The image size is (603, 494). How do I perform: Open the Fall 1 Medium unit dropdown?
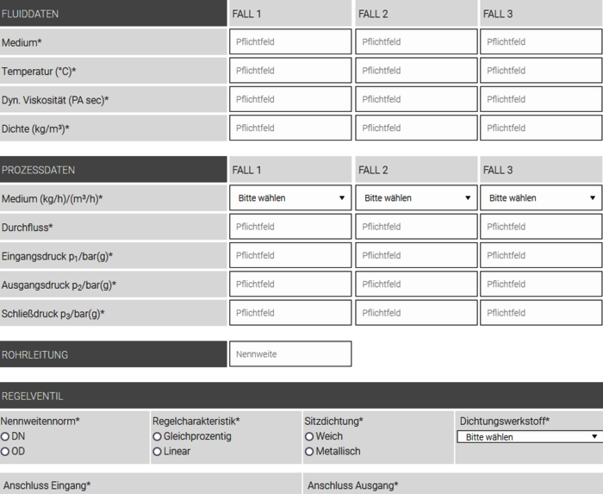point(290,197)
